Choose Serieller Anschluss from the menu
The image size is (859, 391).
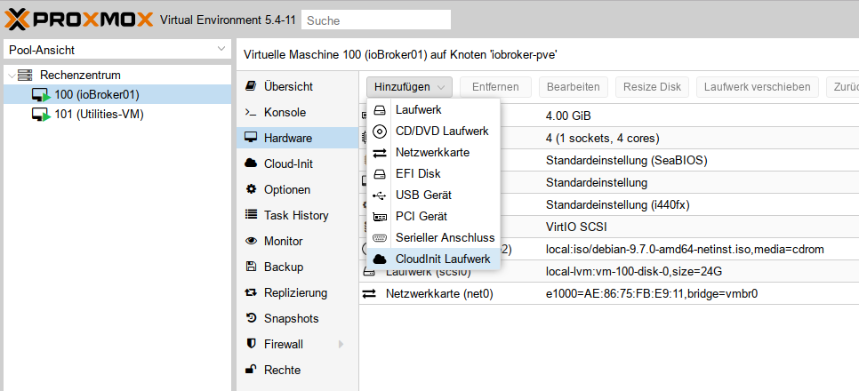click(x=433, y=238)
